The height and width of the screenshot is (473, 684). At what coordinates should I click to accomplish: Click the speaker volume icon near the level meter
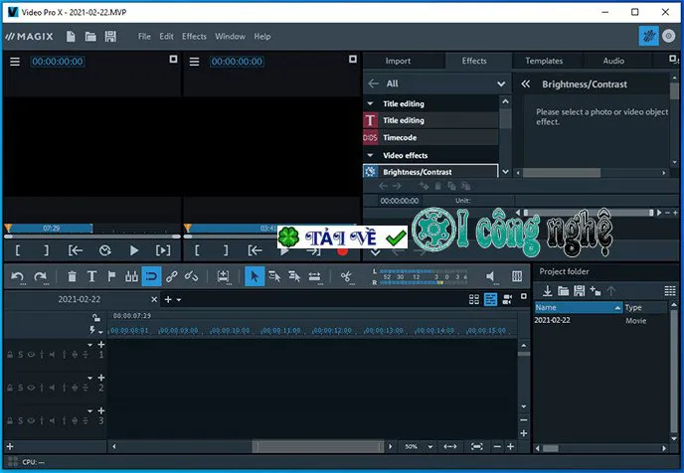(490, 276)
